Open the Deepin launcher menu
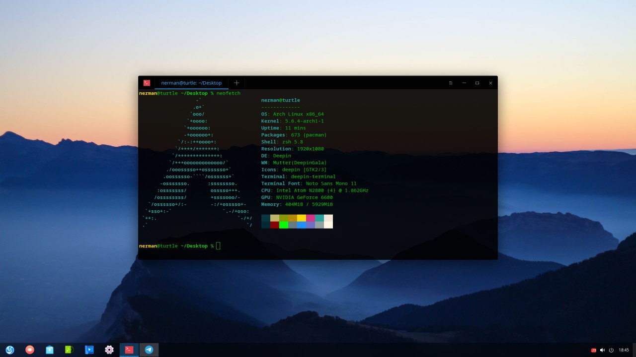636x357 pixels. coord(10,350)
